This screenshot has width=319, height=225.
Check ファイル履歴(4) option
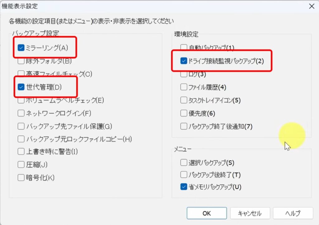[x=183, y=87]
